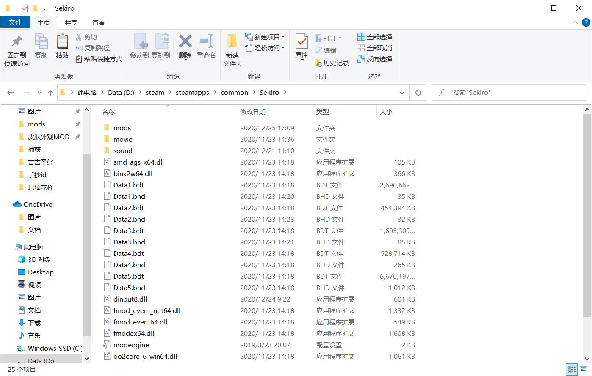Click Invert Selection in ribbon
Screen dimensions: 592x376
(x=375, y=59)
